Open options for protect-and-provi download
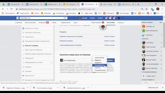 click(x=88, y=88)
